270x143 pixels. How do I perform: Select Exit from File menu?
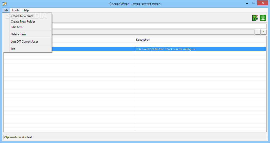click(27, 49)
